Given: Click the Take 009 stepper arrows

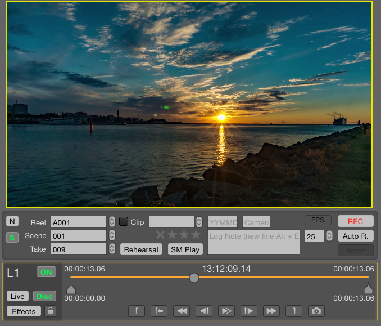Looking at the screenshot, I should [112, 249].
